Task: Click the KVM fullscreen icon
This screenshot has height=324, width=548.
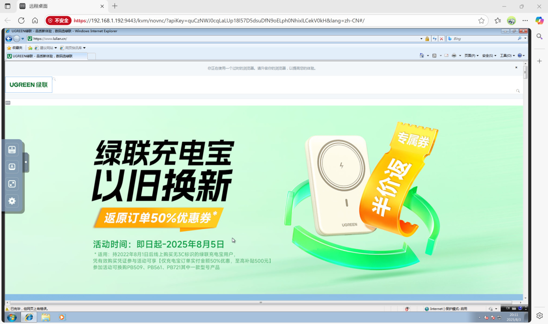Action: pyautogui.click(x=12, y=184)
